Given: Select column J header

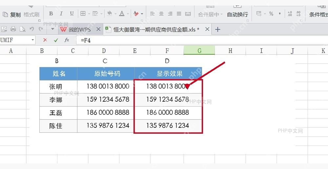Looking at the screenshot, I should point(292,51).
